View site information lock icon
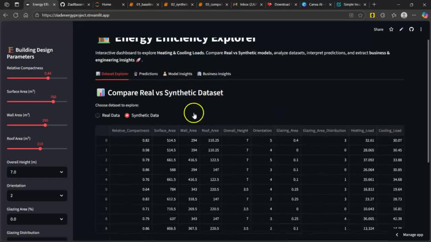Viewport: 431px width, 242px height. coord(37,15)
